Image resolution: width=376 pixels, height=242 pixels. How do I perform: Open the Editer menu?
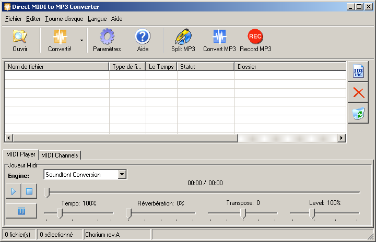[x=33, y=19]
